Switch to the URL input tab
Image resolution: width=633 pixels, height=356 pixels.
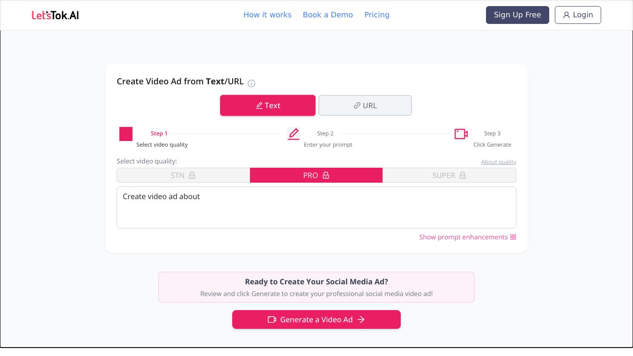(x=365, y=105)
